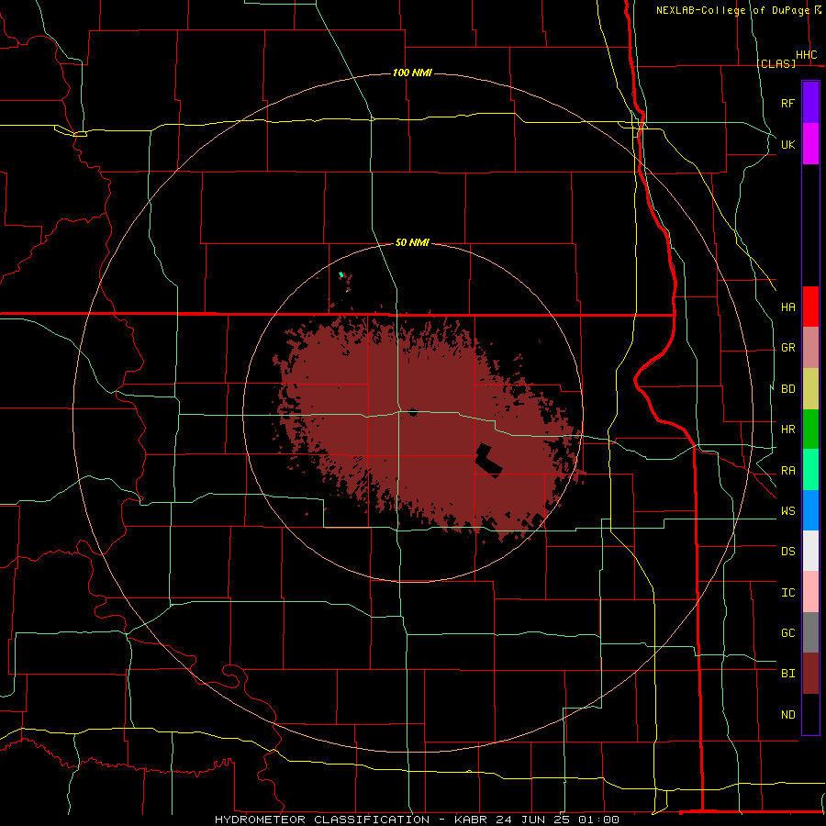Click the RA bright green legend swatch
The image size is (826, 826).
click(x=810, y=470)
